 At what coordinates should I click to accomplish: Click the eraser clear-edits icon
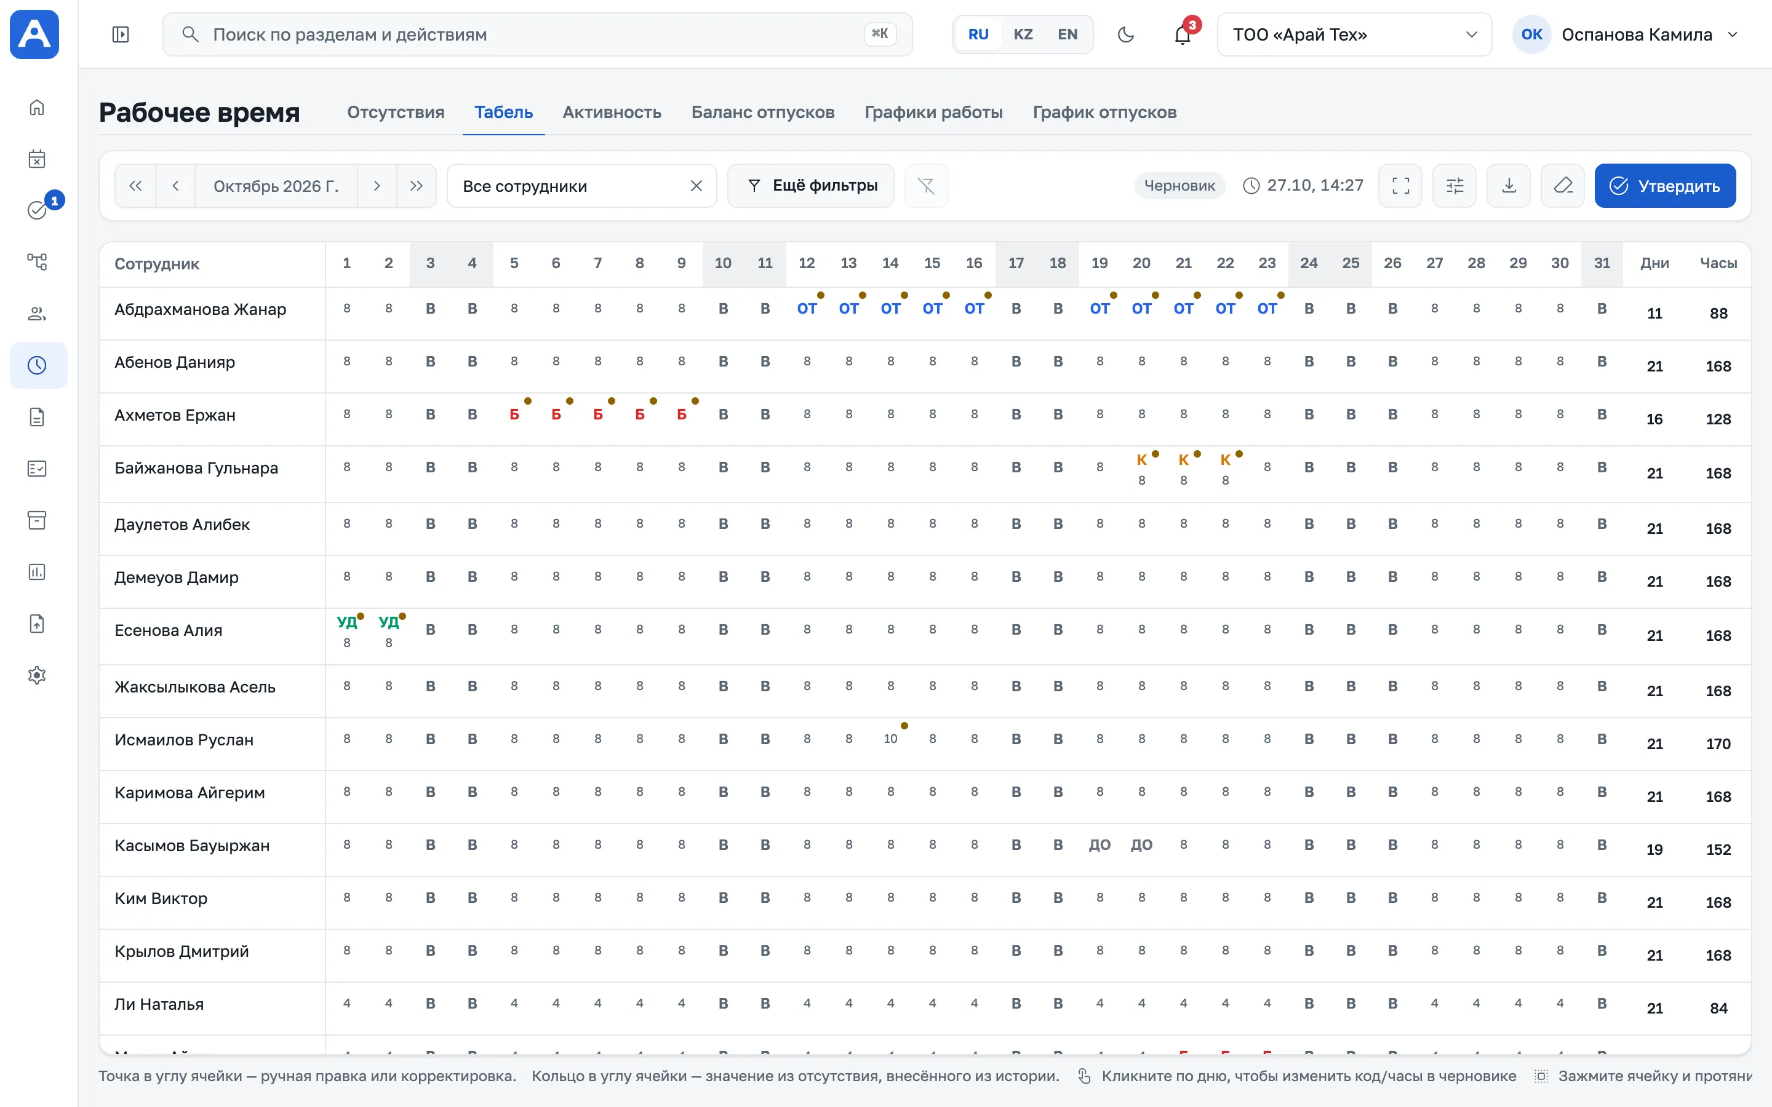point(1563,186)
